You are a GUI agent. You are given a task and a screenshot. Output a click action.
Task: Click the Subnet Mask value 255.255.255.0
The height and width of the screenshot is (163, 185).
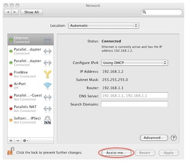[x=115, y=80]
